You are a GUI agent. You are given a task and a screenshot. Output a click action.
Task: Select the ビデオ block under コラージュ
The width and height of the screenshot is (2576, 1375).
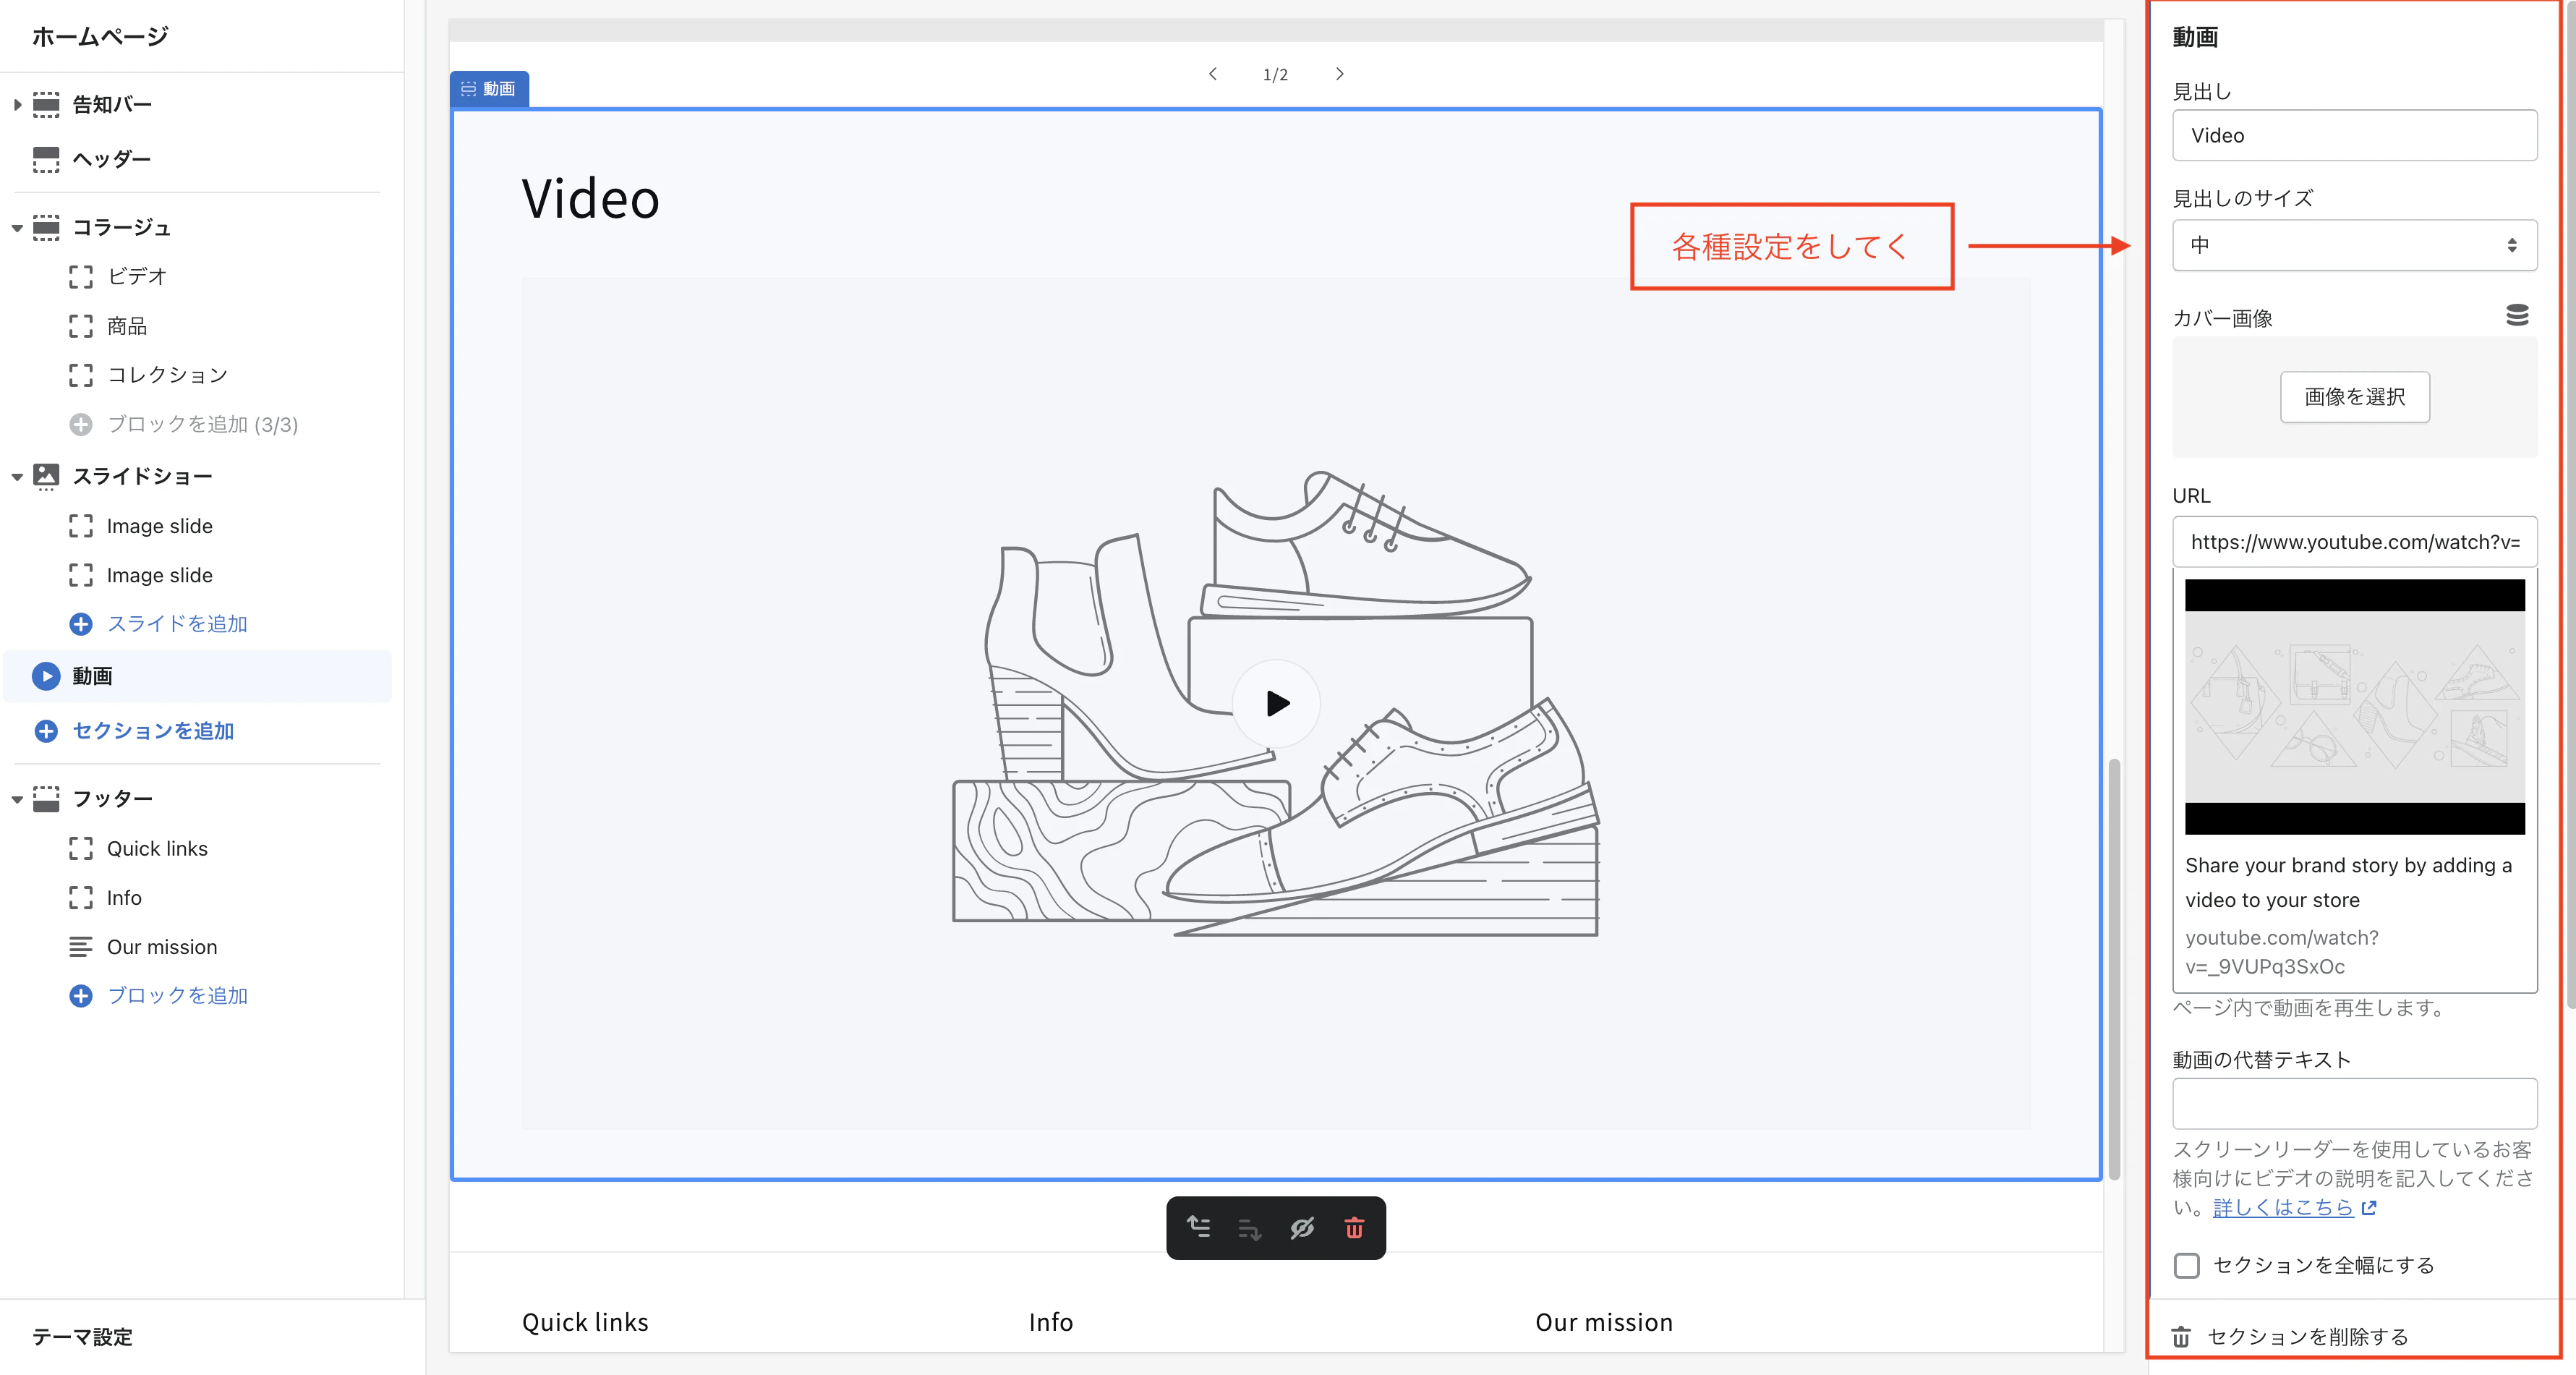[x=137, y=276]
